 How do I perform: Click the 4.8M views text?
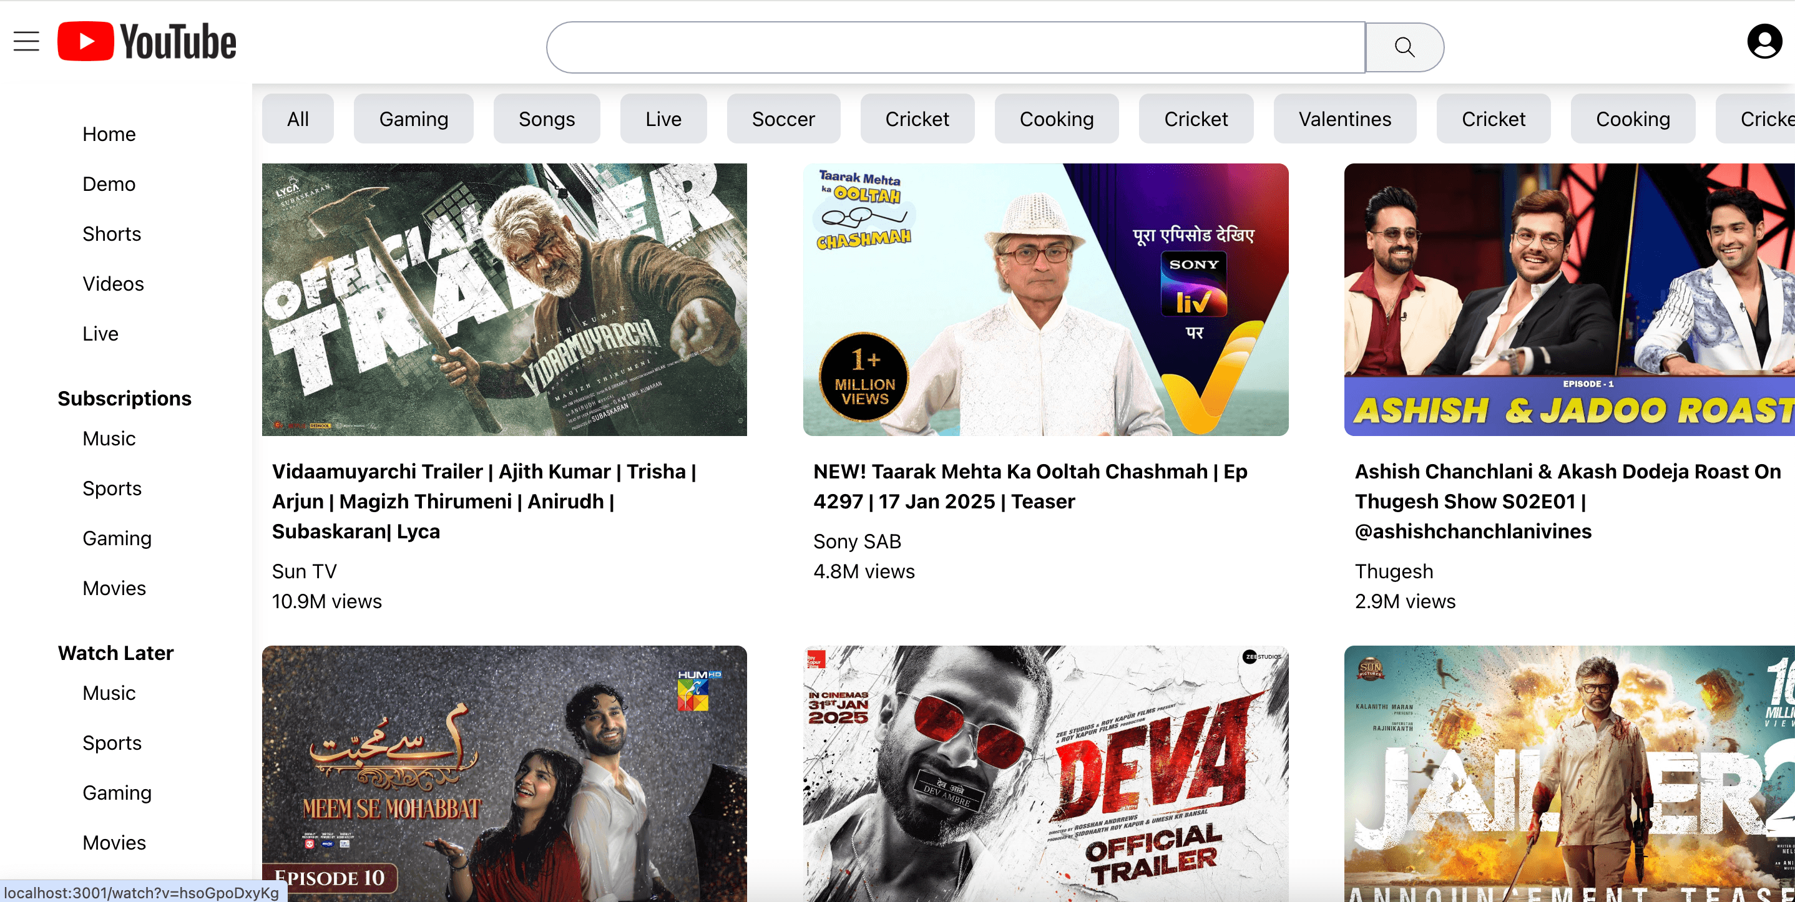(864, 572)
